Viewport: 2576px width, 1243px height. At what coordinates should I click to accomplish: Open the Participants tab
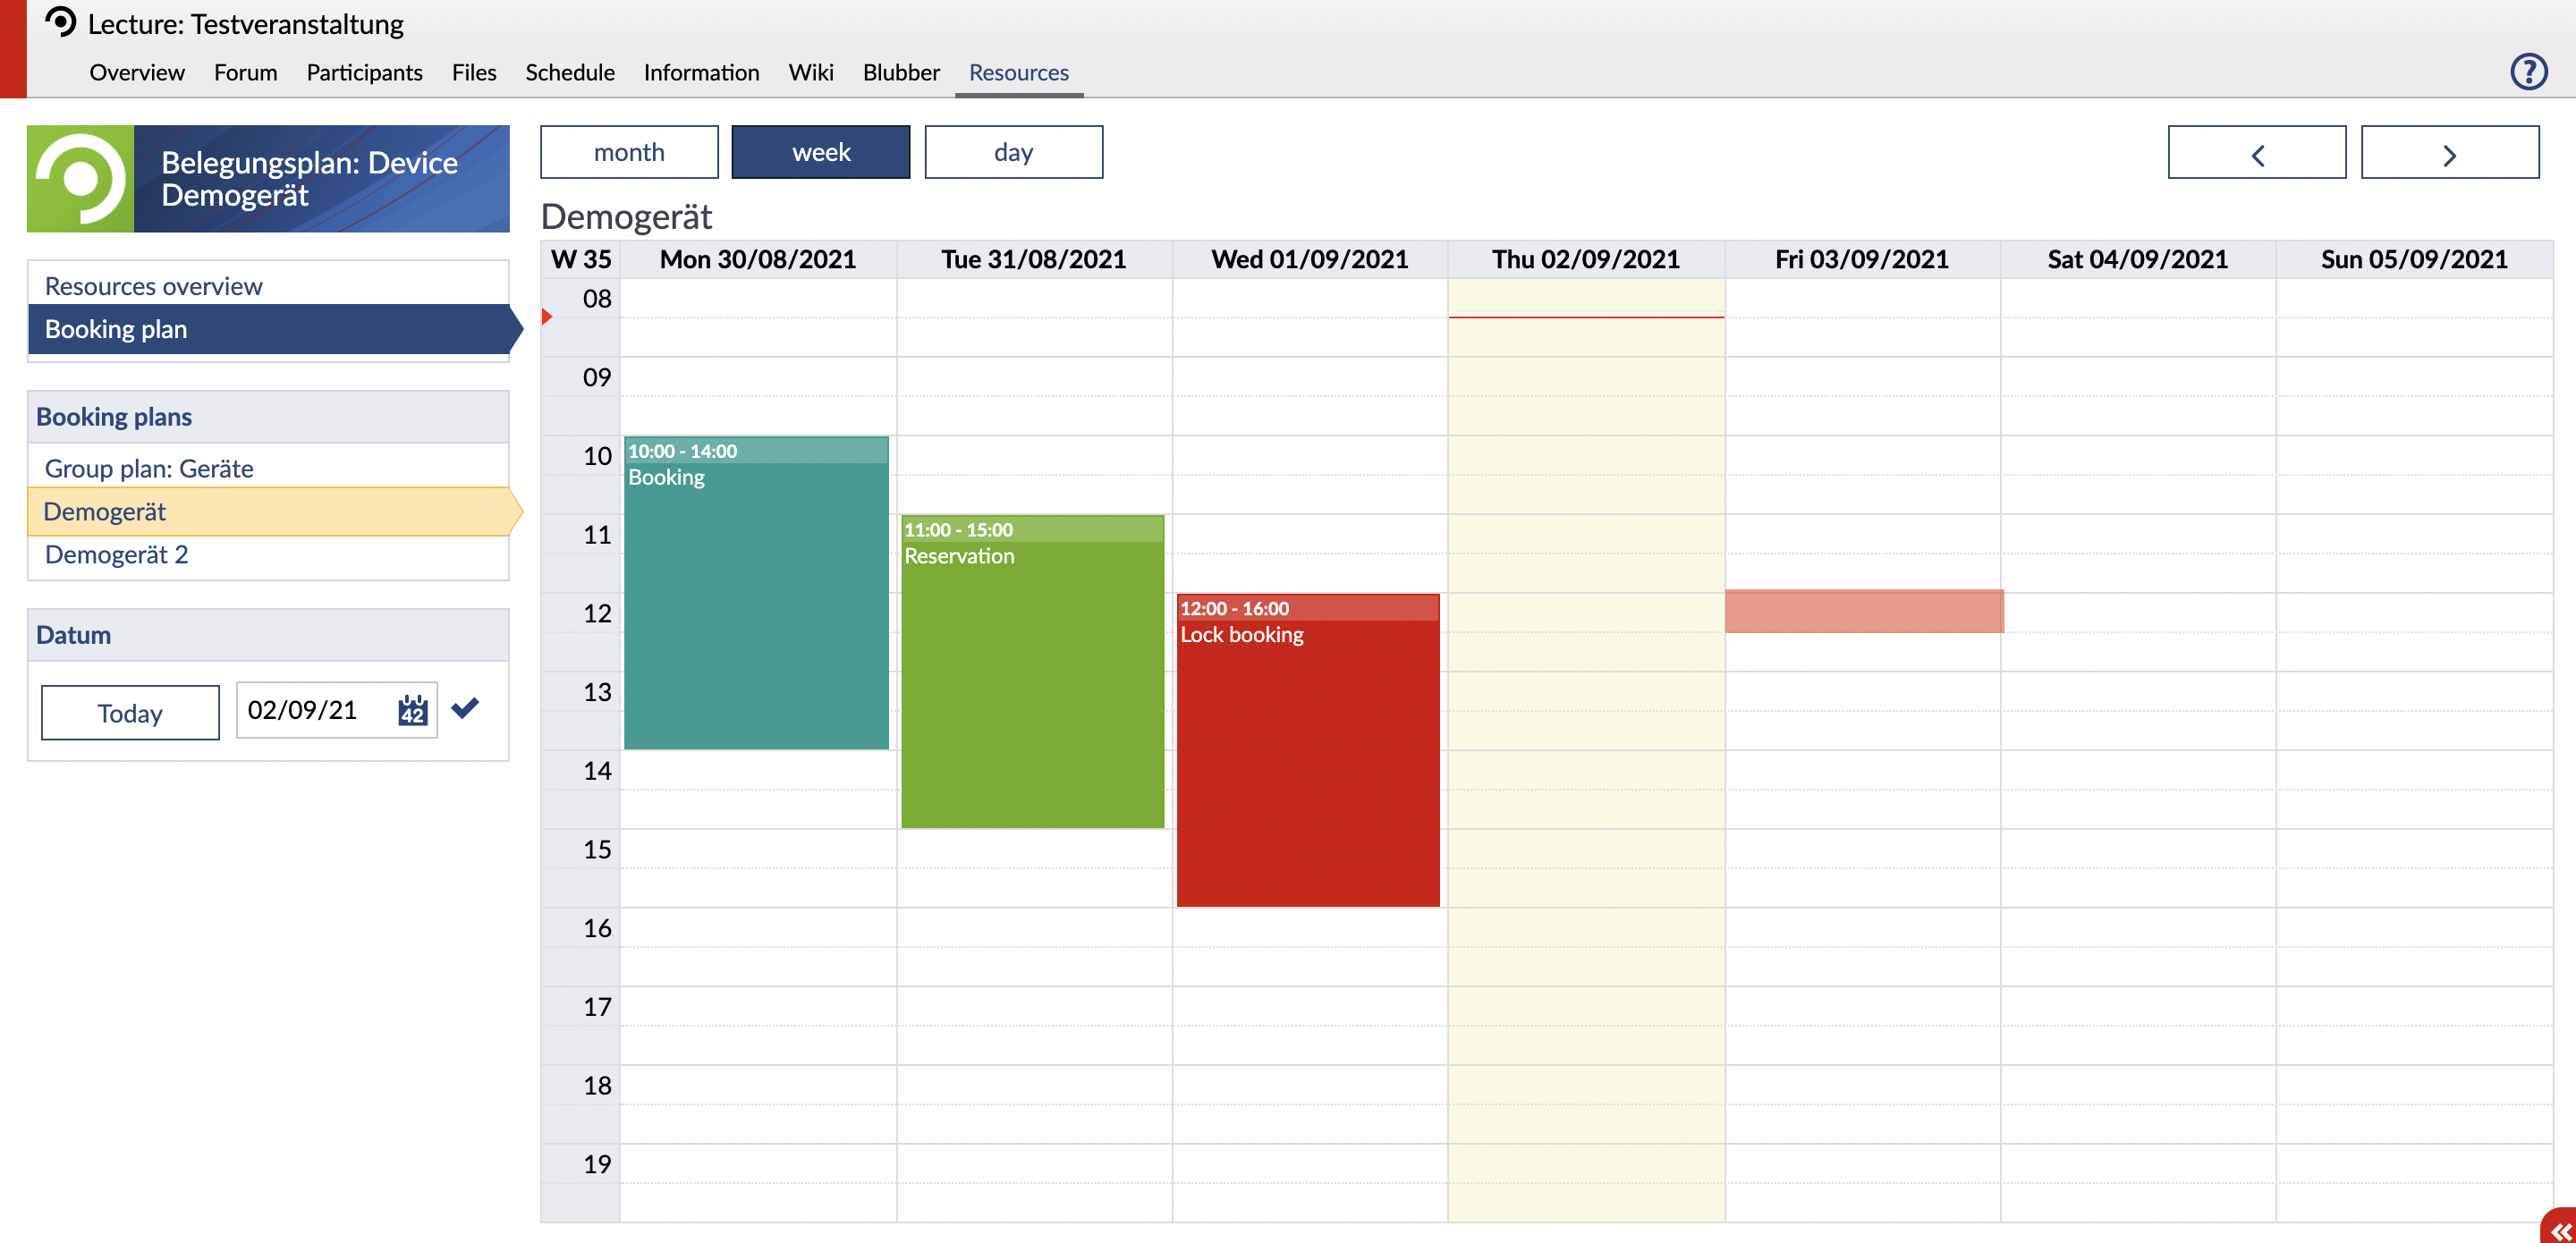click(364, 73)
